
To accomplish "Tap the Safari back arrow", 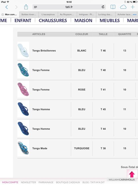I will (x=7, y=7).
